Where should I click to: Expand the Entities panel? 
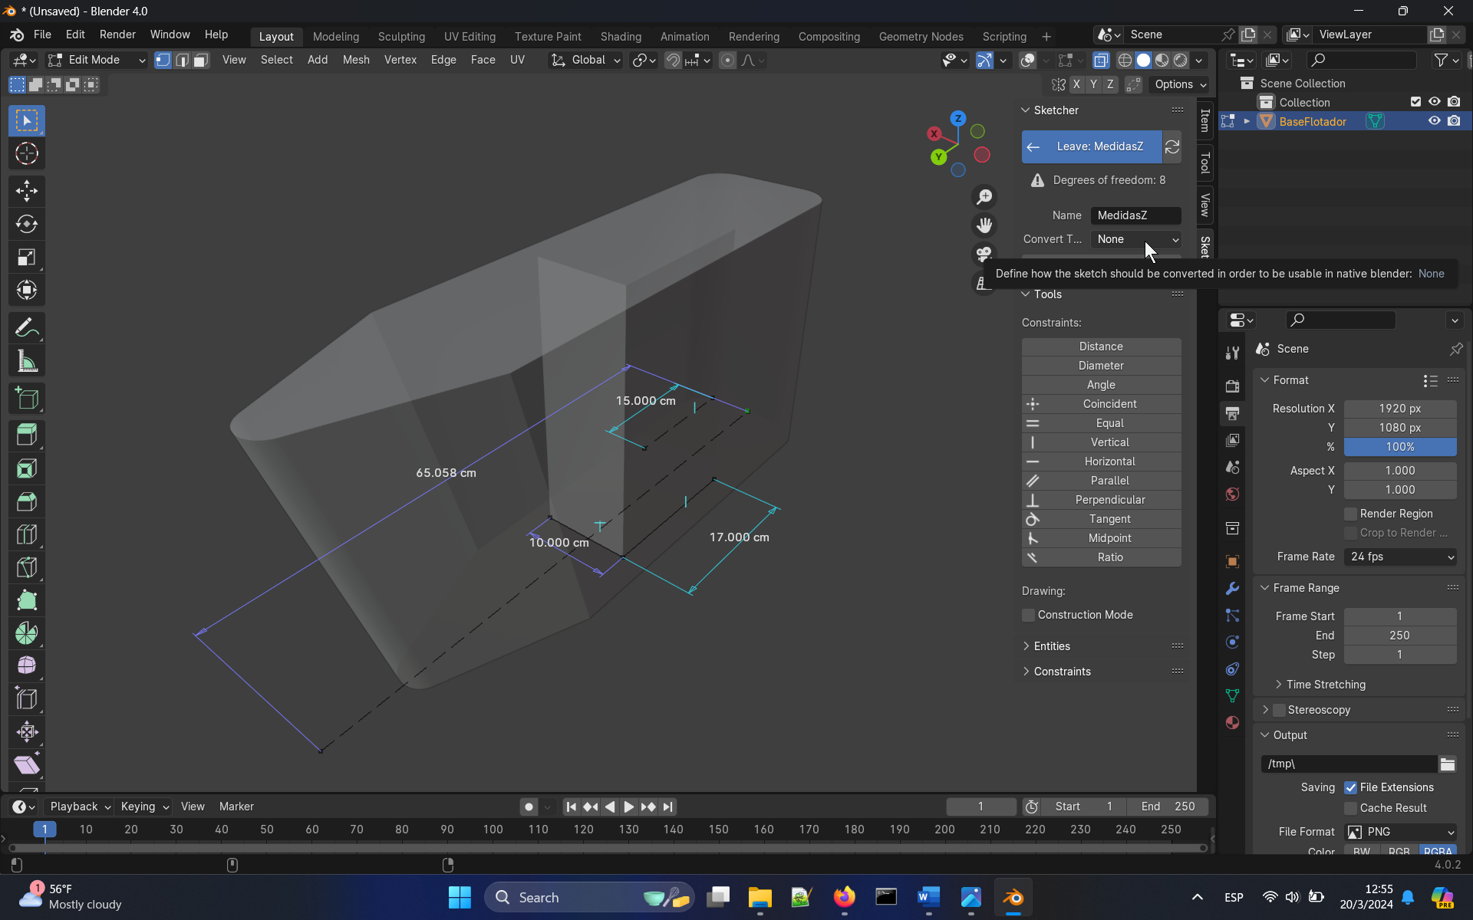(1052, 646)
